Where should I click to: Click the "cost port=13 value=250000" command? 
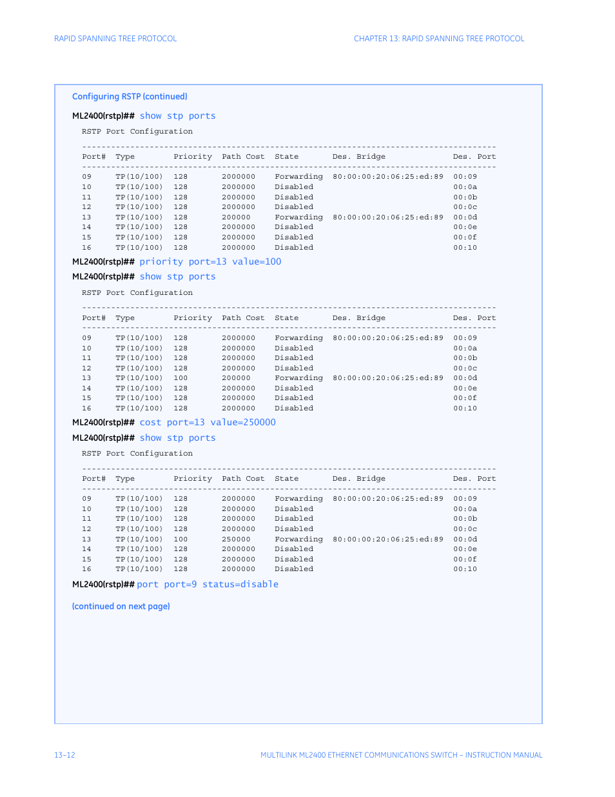tap(208, 423)
